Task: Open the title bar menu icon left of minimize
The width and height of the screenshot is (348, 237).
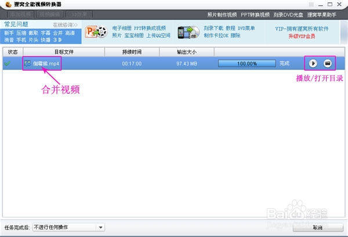Action: pyautogui.click(x=311, y=5)
